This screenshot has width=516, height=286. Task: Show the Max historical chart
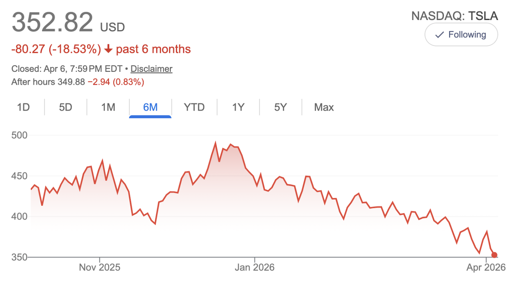click(323, 107)
